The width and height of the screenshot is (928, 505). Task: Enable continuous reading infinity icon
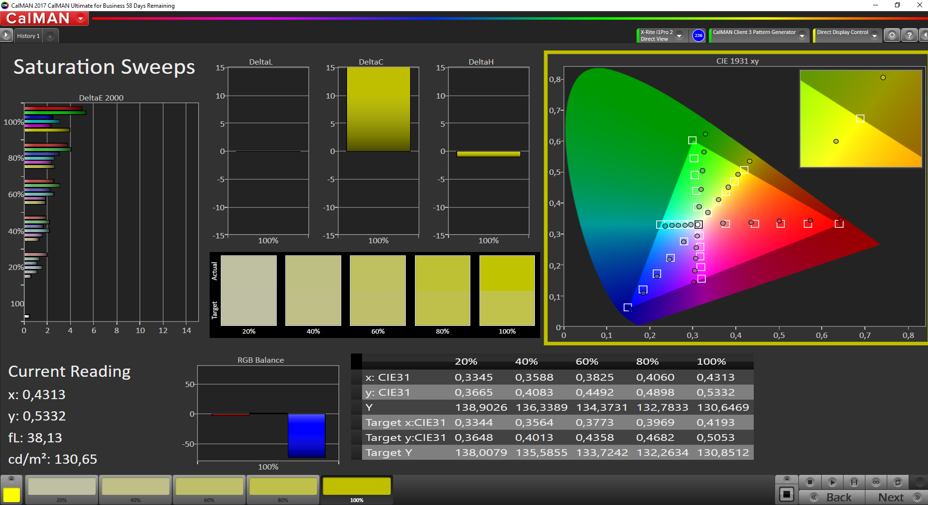(x=876, y=482)
